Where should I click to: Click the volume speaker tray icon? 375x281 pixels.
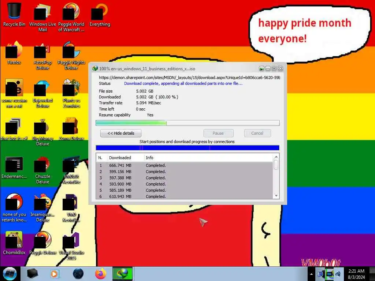coord(338,274)
